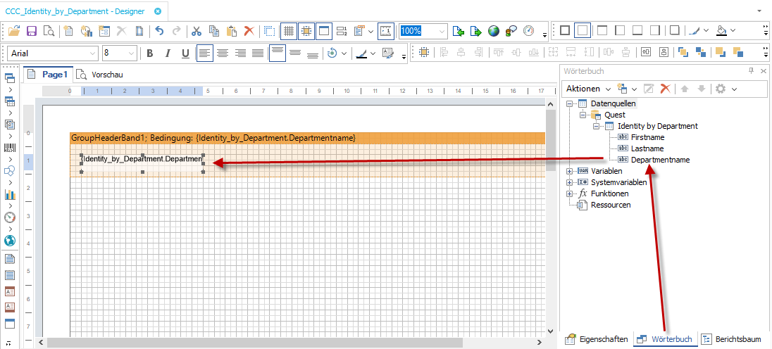The width and height of the screenshot is (772, 349).
Task: Align text left
Action: pyautogui.click(x=205, y=53)
